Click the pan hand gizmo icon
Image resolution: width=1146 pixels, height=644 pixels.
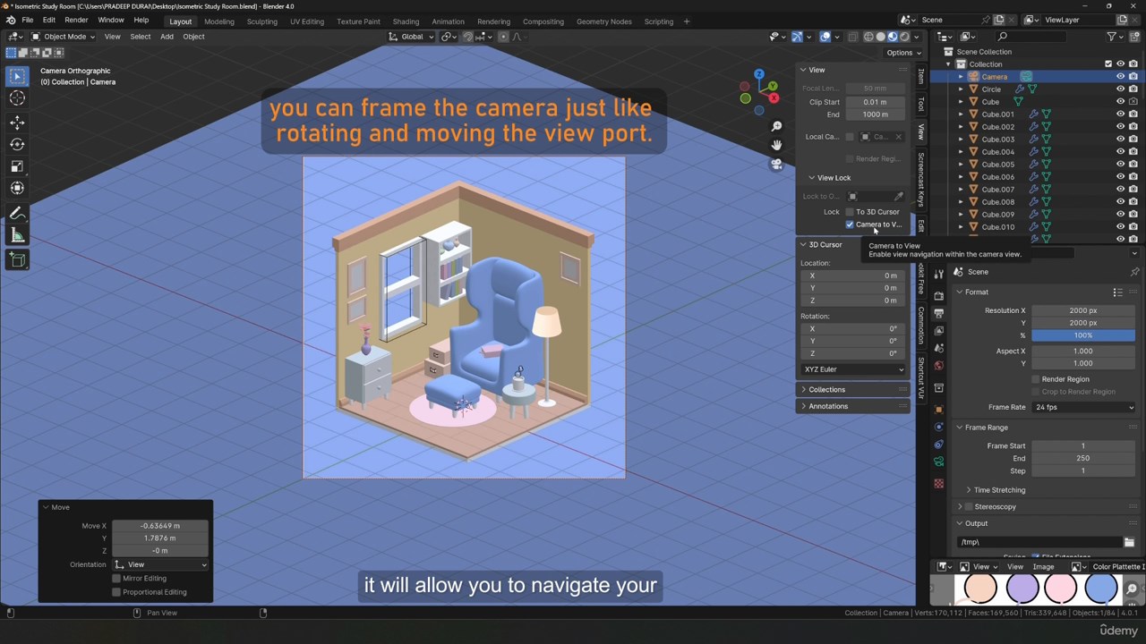[776, 145]
